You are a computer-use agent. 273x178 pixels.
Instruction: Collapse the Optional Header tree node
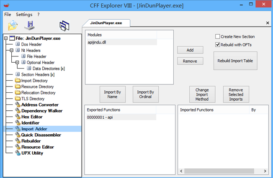[17, 62]
